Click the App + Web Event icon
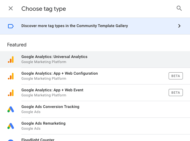 click(x=11, y=93)
